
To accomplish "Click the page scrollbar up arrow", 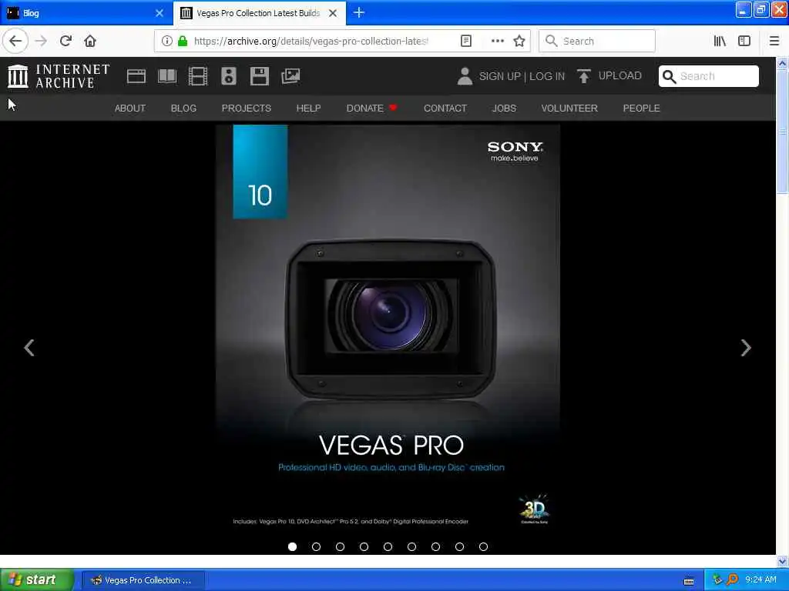I will [x=782, y=64].
